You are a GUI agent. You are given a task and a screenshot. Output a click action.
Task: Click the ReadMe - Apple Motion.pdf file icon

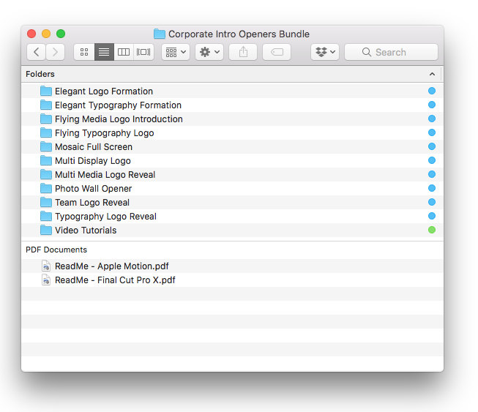pyautogui.click(x=46, y=266)
